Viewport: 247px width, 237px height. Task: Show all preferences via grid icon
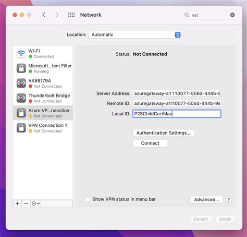[x=71, y=15]
